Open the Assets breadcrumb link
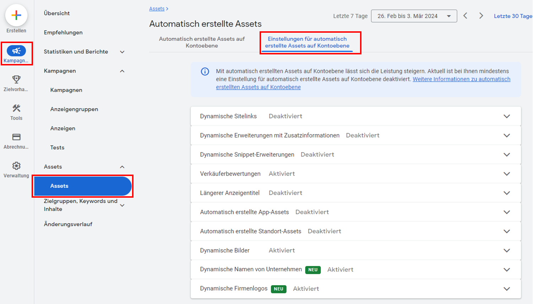Viewport: 533px width, 304px height. (157, 8)
